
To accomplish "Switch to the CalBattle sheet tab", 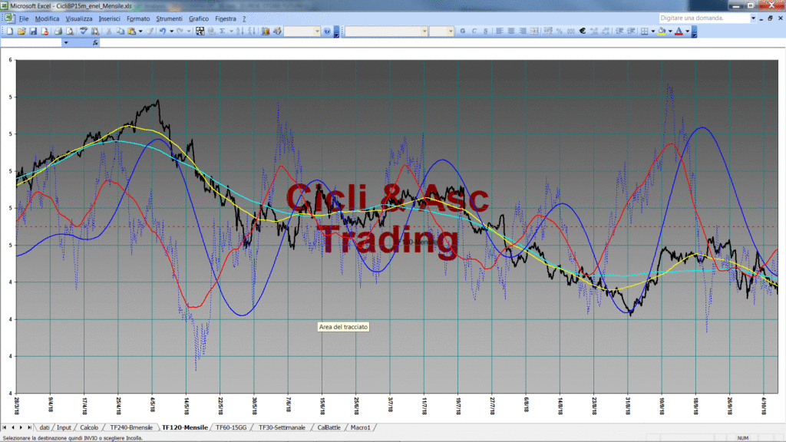I will (329, 427).
